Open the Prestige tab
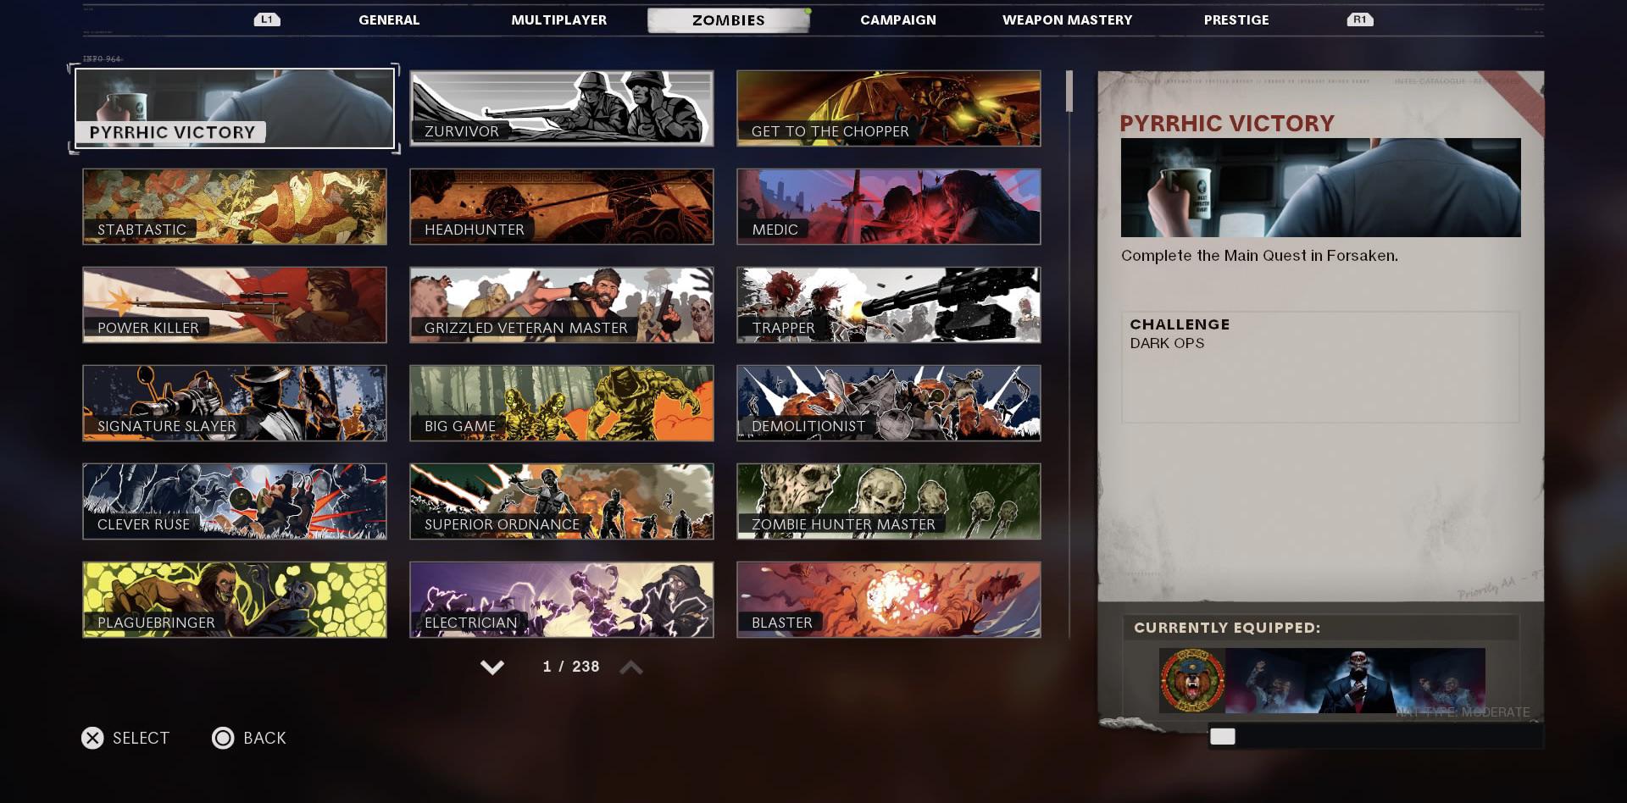This screenshot has height=803, width=1627. click(1236, 19)
